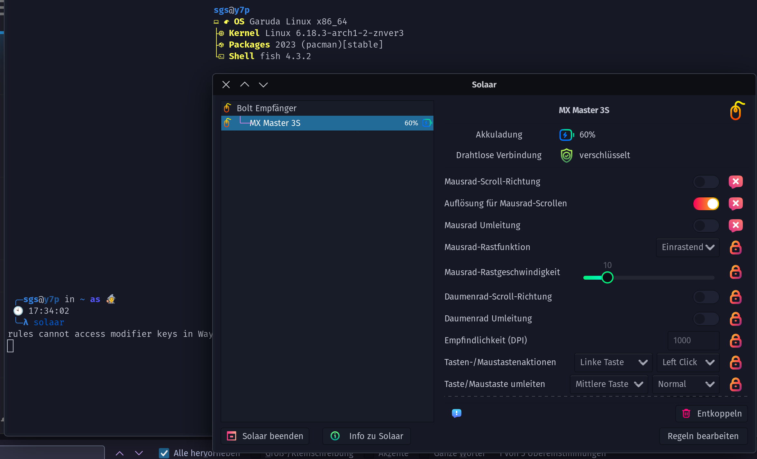Select Bolt Empfänger in device tree
Viewport: 757px width, 459px height.
point(267,108)
